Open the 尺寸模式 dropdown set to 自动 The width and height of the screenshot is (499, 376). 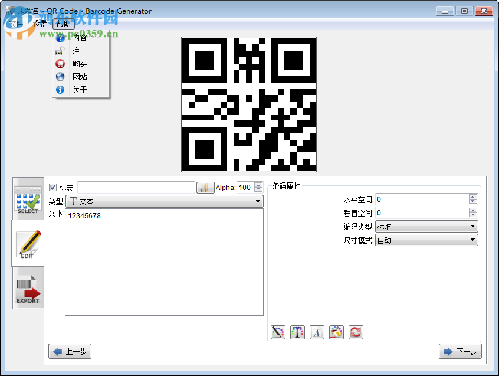click(x=426, y=240)
